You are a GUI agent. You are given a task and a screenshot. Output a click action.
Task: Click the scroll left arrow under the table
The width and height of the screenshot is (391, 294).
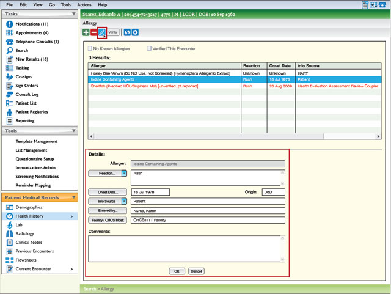coord(91,136)
